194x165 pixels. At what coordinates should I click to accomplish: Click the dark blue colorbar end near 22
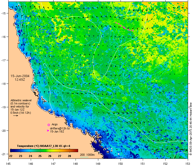[12, 151]
